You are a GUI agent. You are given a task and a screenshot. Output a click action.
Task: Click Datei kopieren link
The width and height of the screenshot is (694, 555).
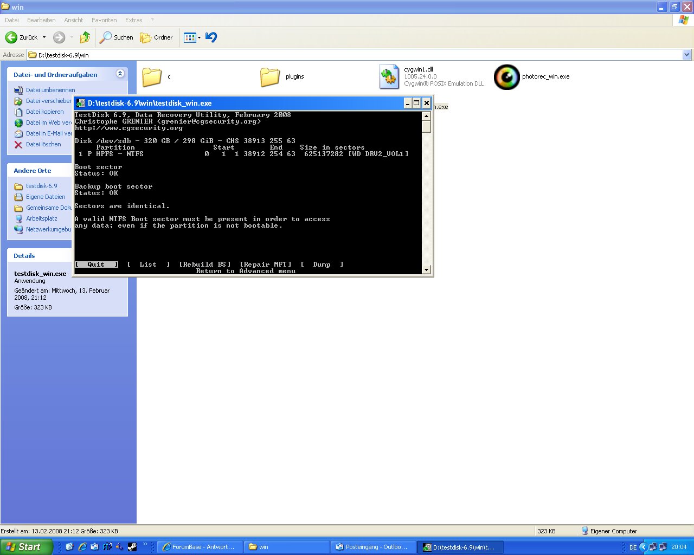pyautogui.click(x=45, y=112)
